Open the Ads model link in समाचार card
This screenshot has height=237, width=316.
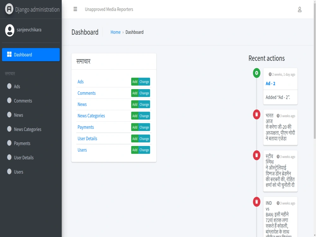80,82
